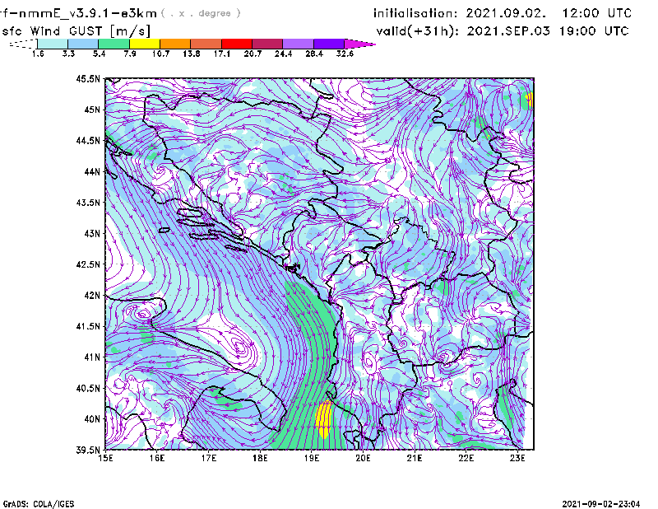This screenshot has width=658, height=509.
Task: Click legend value 1.6
Action: pos(38,54)
